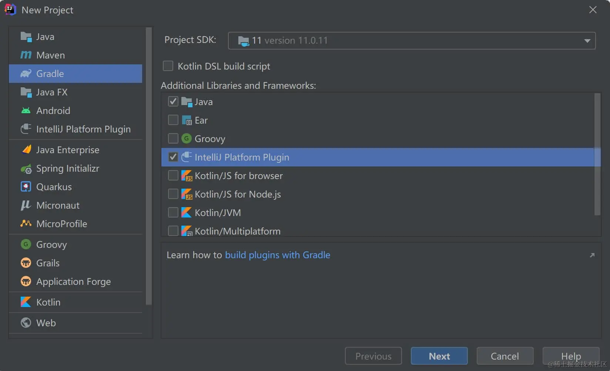
Task: Click the Quarkus icon
Action: (26, 187)
